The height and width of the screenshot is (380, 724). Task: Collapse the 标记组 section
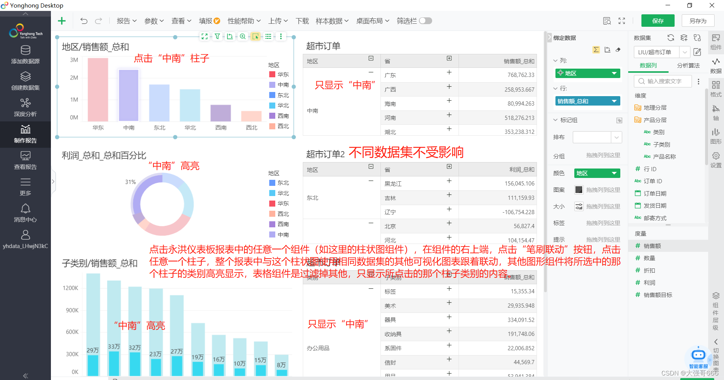[555, 120]
